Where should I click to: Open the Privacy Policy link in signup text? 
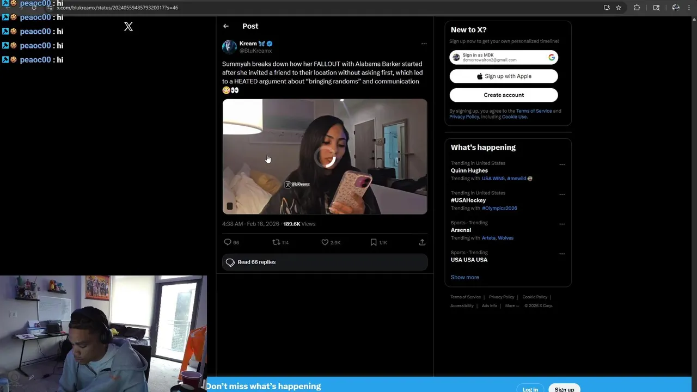pos(464,117)
